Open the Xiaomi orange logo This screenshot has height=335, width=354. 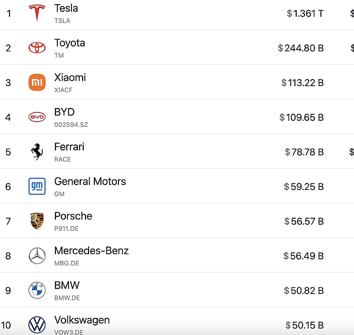pyautogui.click(x=37, y=83)
